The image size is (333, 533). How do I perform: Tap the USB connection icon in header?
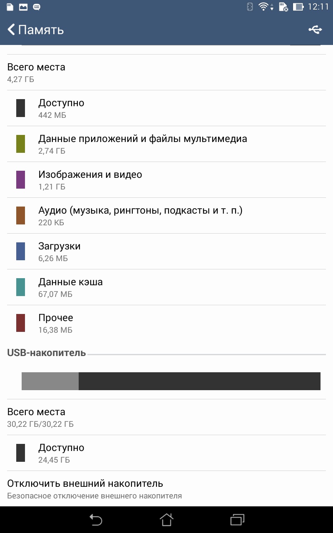point(315,30)
